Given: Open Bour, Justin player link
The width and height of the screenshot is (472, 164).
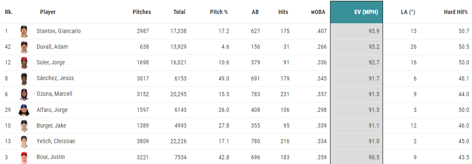Looking at the screenshot, I should click(x=50, y=157).
